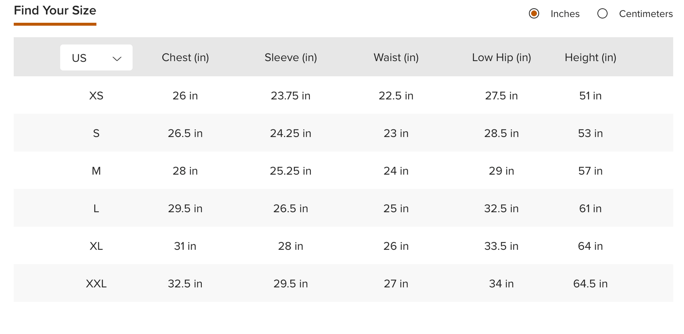Click the 32.5 in low hip cell

(502, 209)
